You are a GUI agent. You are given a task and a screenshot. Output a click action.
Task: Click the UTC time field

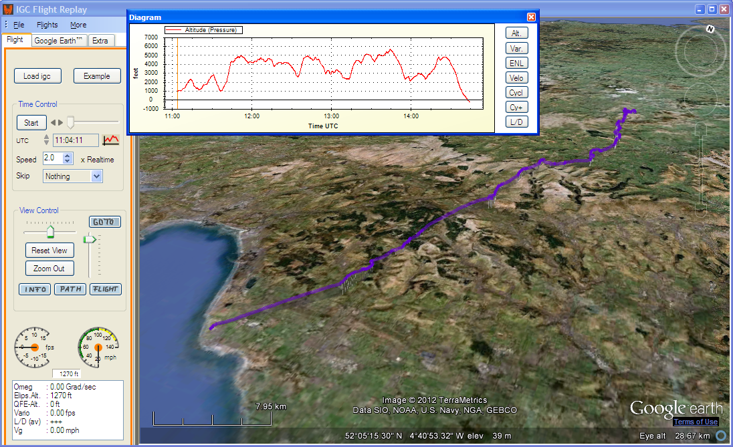pyautogui.click(x=76, y=140)
